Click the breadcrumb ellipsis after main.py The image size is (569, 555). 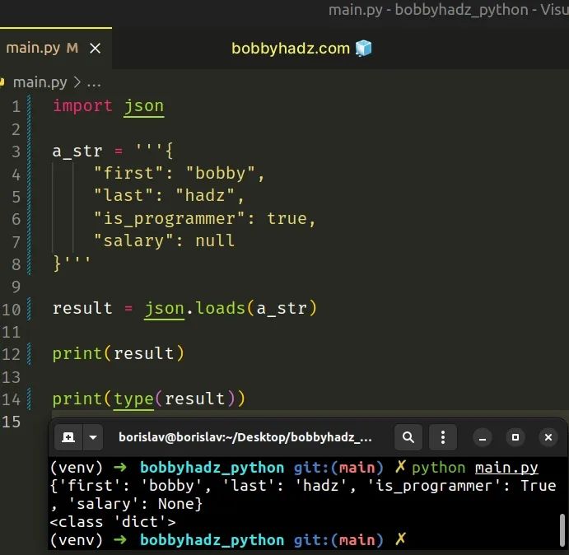click(x=94, y=83)
